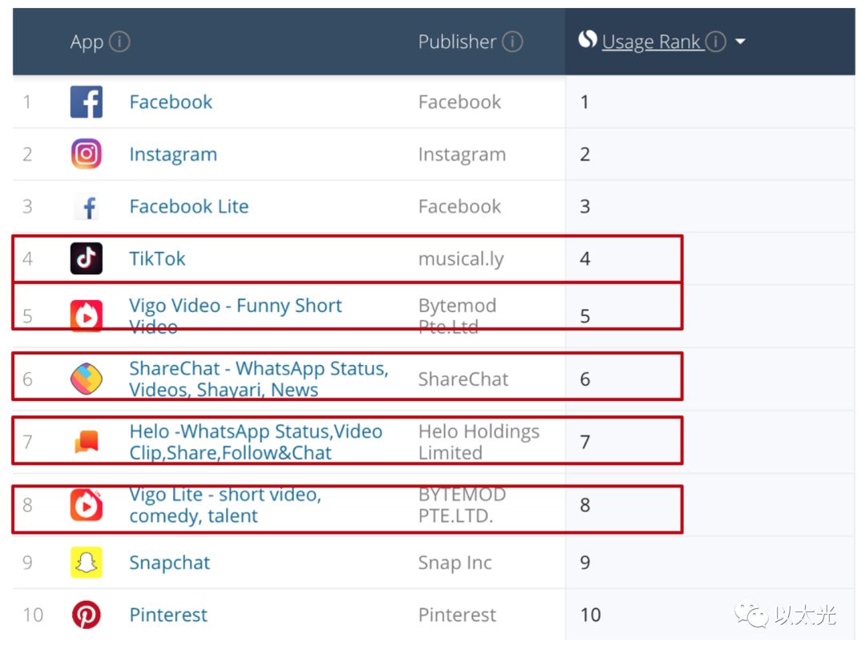Open Vigo Video - Funny Short Video link

pos(235,316)
